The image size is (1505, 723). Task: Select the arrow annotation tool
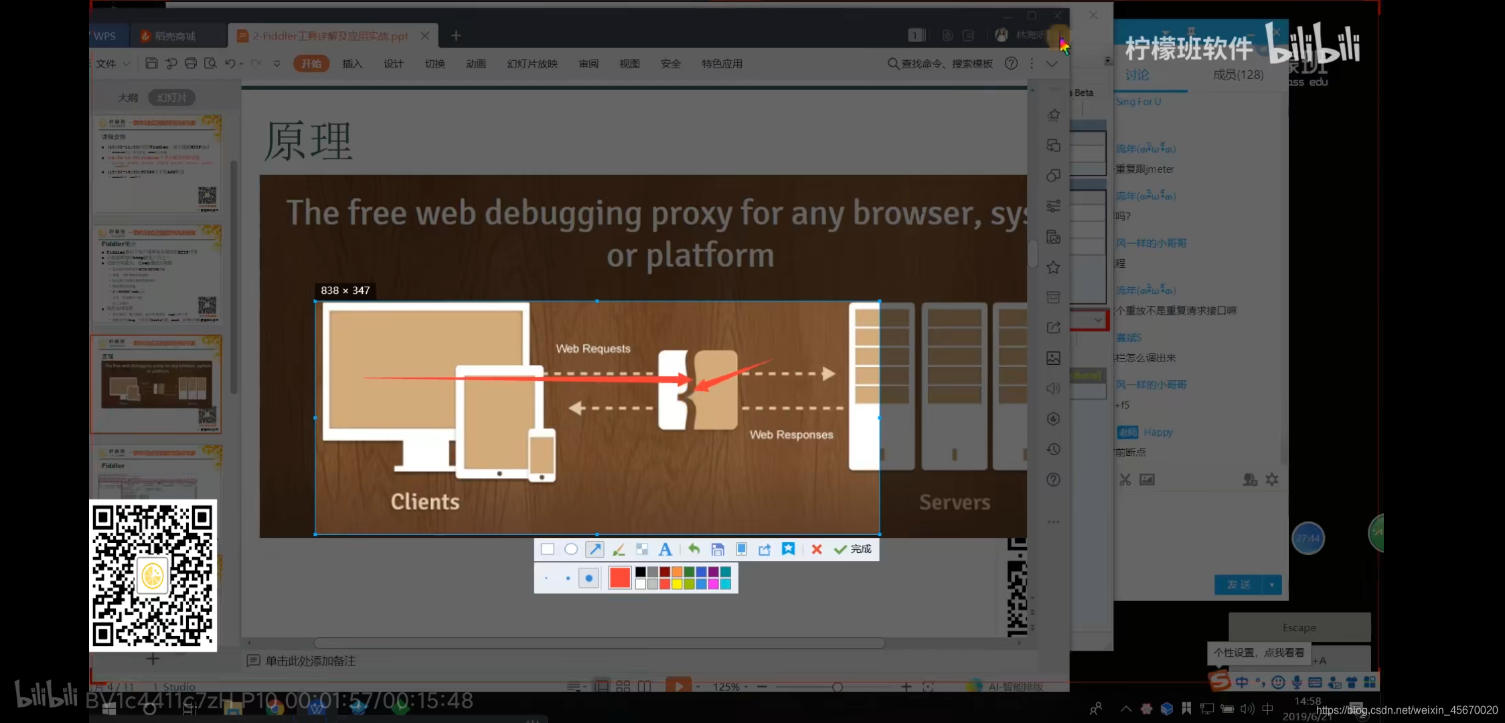595,550
